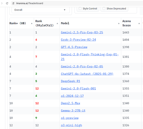Go forward using the browser forward arrow
Screen dimensions: 143x129
click(2, 3)
